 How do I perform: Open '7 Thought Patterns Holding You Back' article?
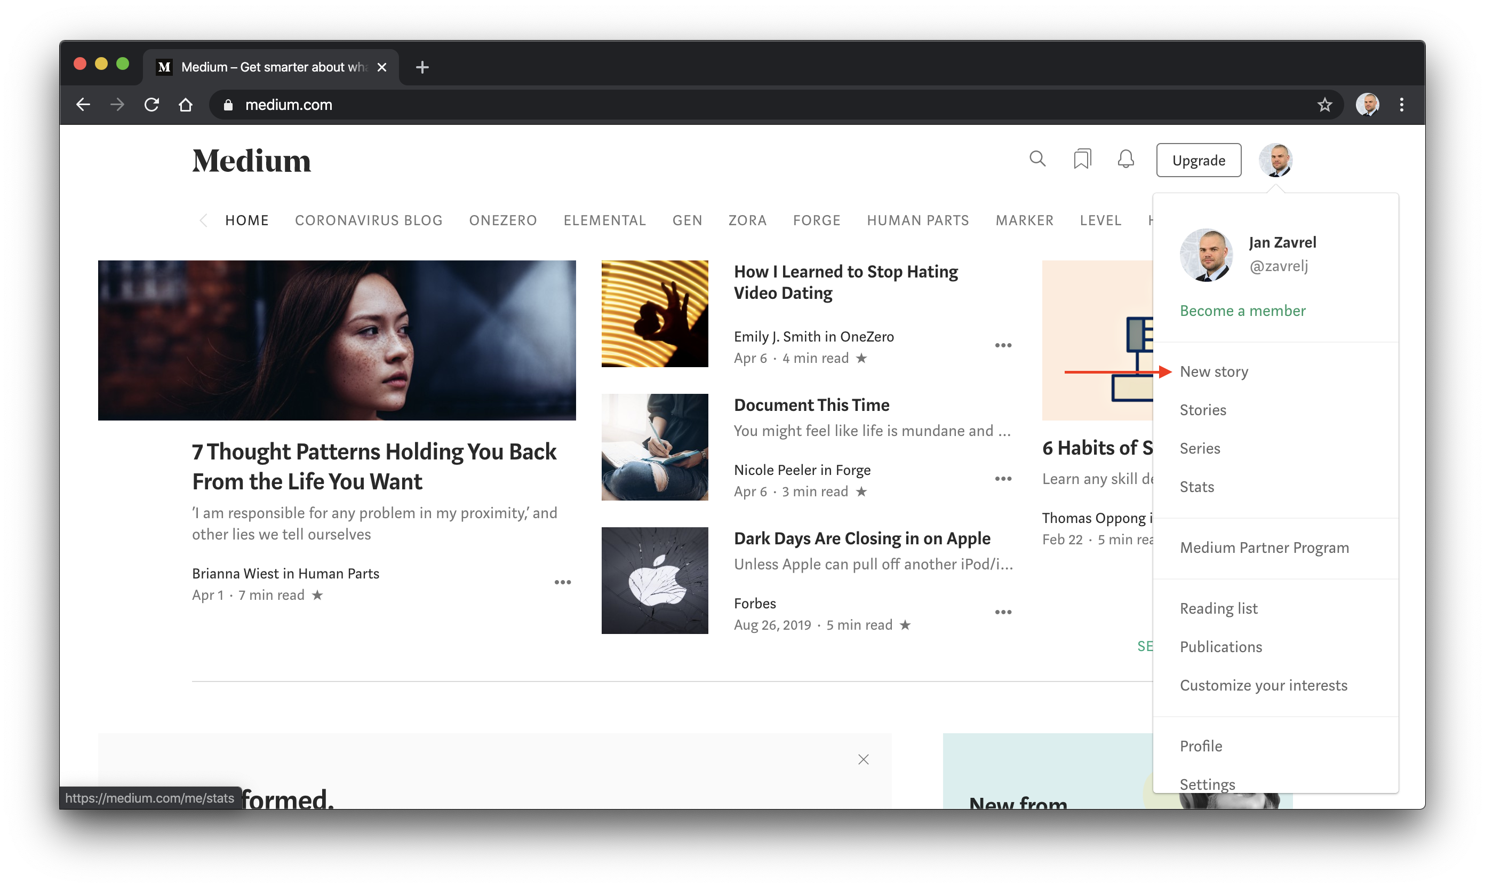[374, 466]
